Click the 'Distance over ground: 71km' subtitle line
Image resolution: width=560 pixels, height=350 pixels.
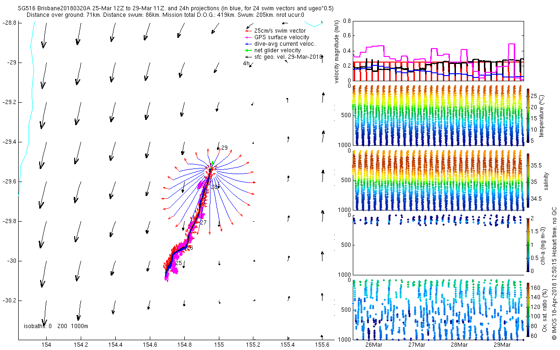pyautogui.click(x=166, y=15)
